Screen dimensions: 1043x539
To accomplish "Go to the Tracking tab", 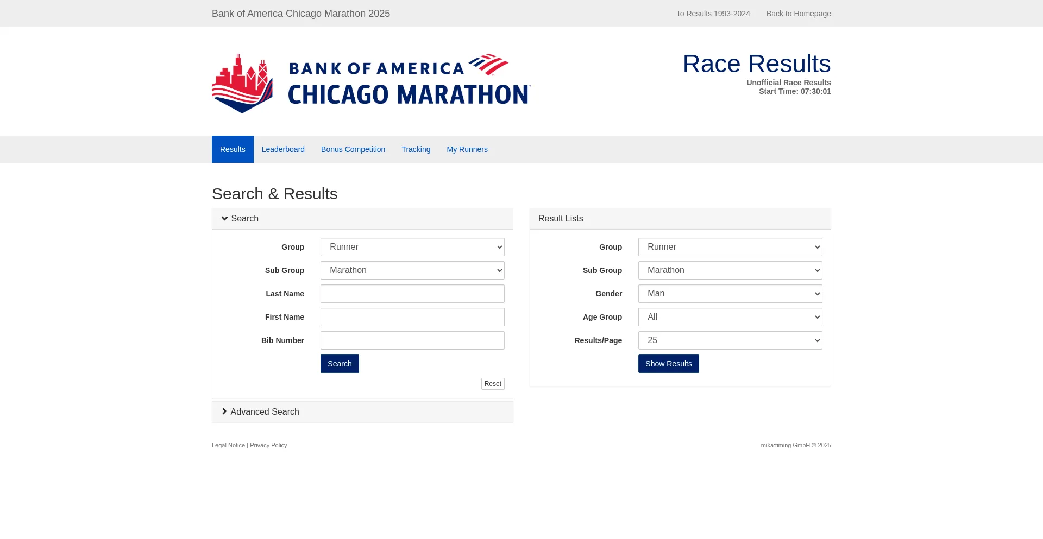I will [416, 149].
